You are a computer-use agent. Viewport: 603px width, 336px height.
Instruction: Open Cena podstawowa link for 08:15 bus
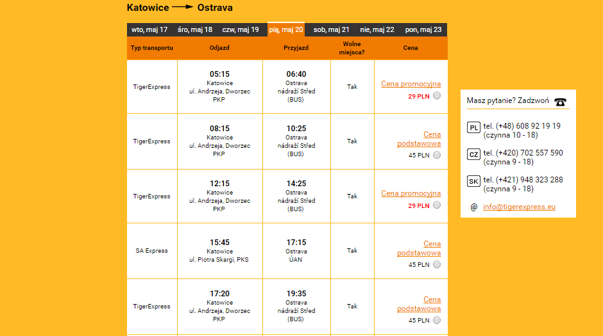click(x=419, y=139)
